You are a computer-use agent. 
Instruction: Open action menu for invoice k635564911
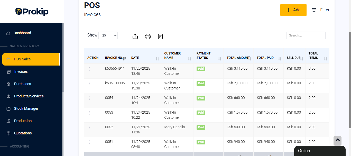(89, 69)
